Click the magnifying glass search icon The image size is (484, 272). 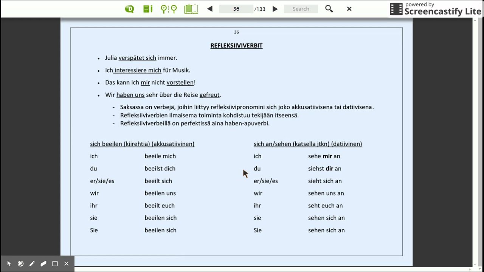(329, 9)
